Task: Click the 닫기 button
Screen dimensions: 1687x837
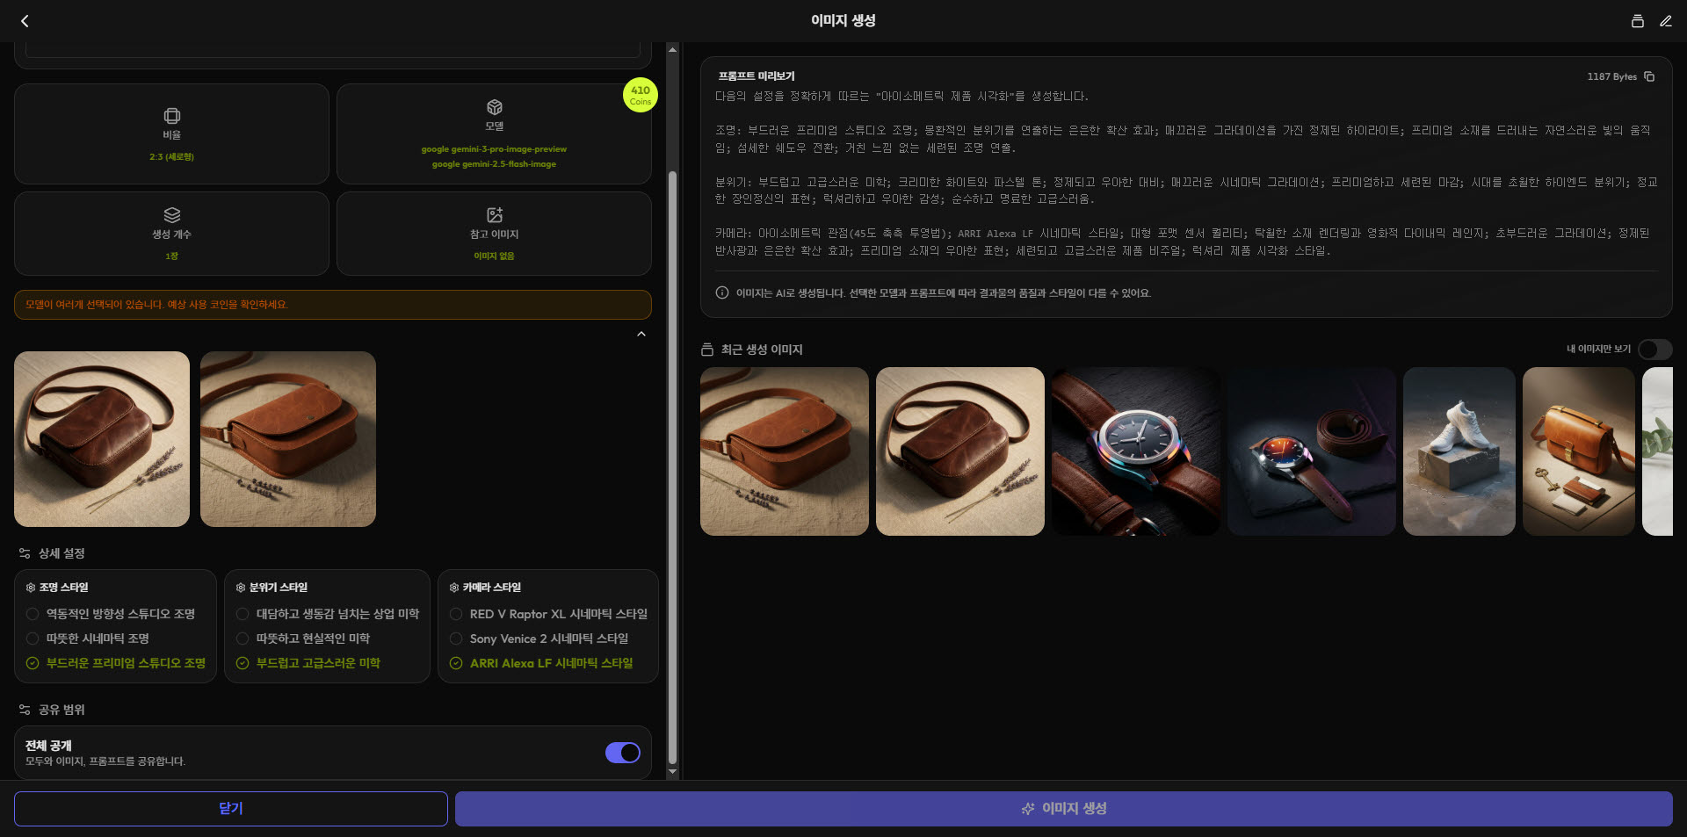Action: [230, 809]
